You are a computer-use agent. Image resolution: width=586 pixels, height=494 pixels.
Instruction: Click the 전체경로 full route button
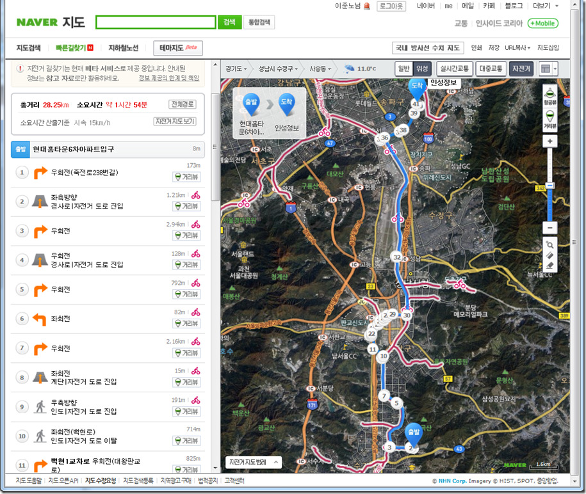click(x=183, y=104)
